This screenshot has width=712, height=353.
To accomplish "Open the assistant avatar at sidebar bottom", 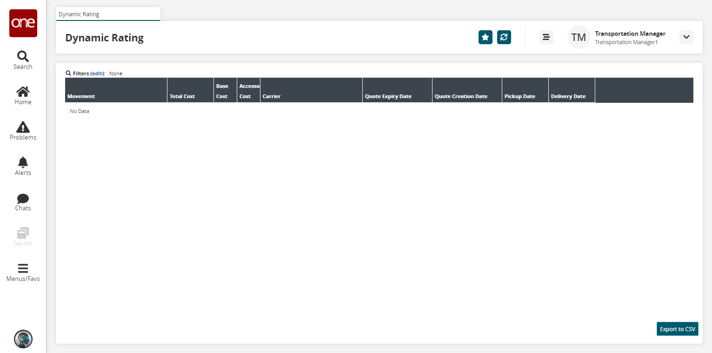I will 23,339.
